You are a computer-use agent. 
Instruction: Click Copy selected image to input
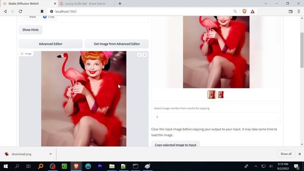click(x=175, y=144)
